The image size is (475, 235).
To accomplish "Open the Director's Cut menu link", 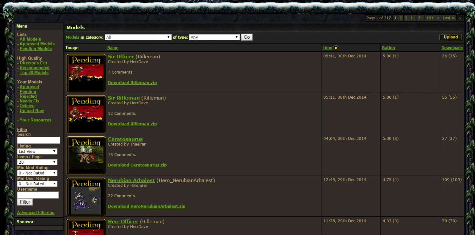I will tap(33, 63).
